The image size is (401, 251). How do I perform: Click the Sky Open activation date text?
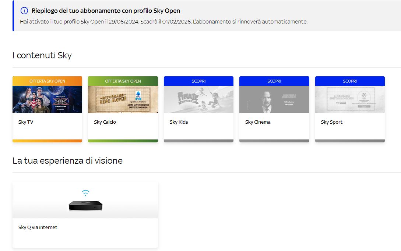click(x=163, y=22)
